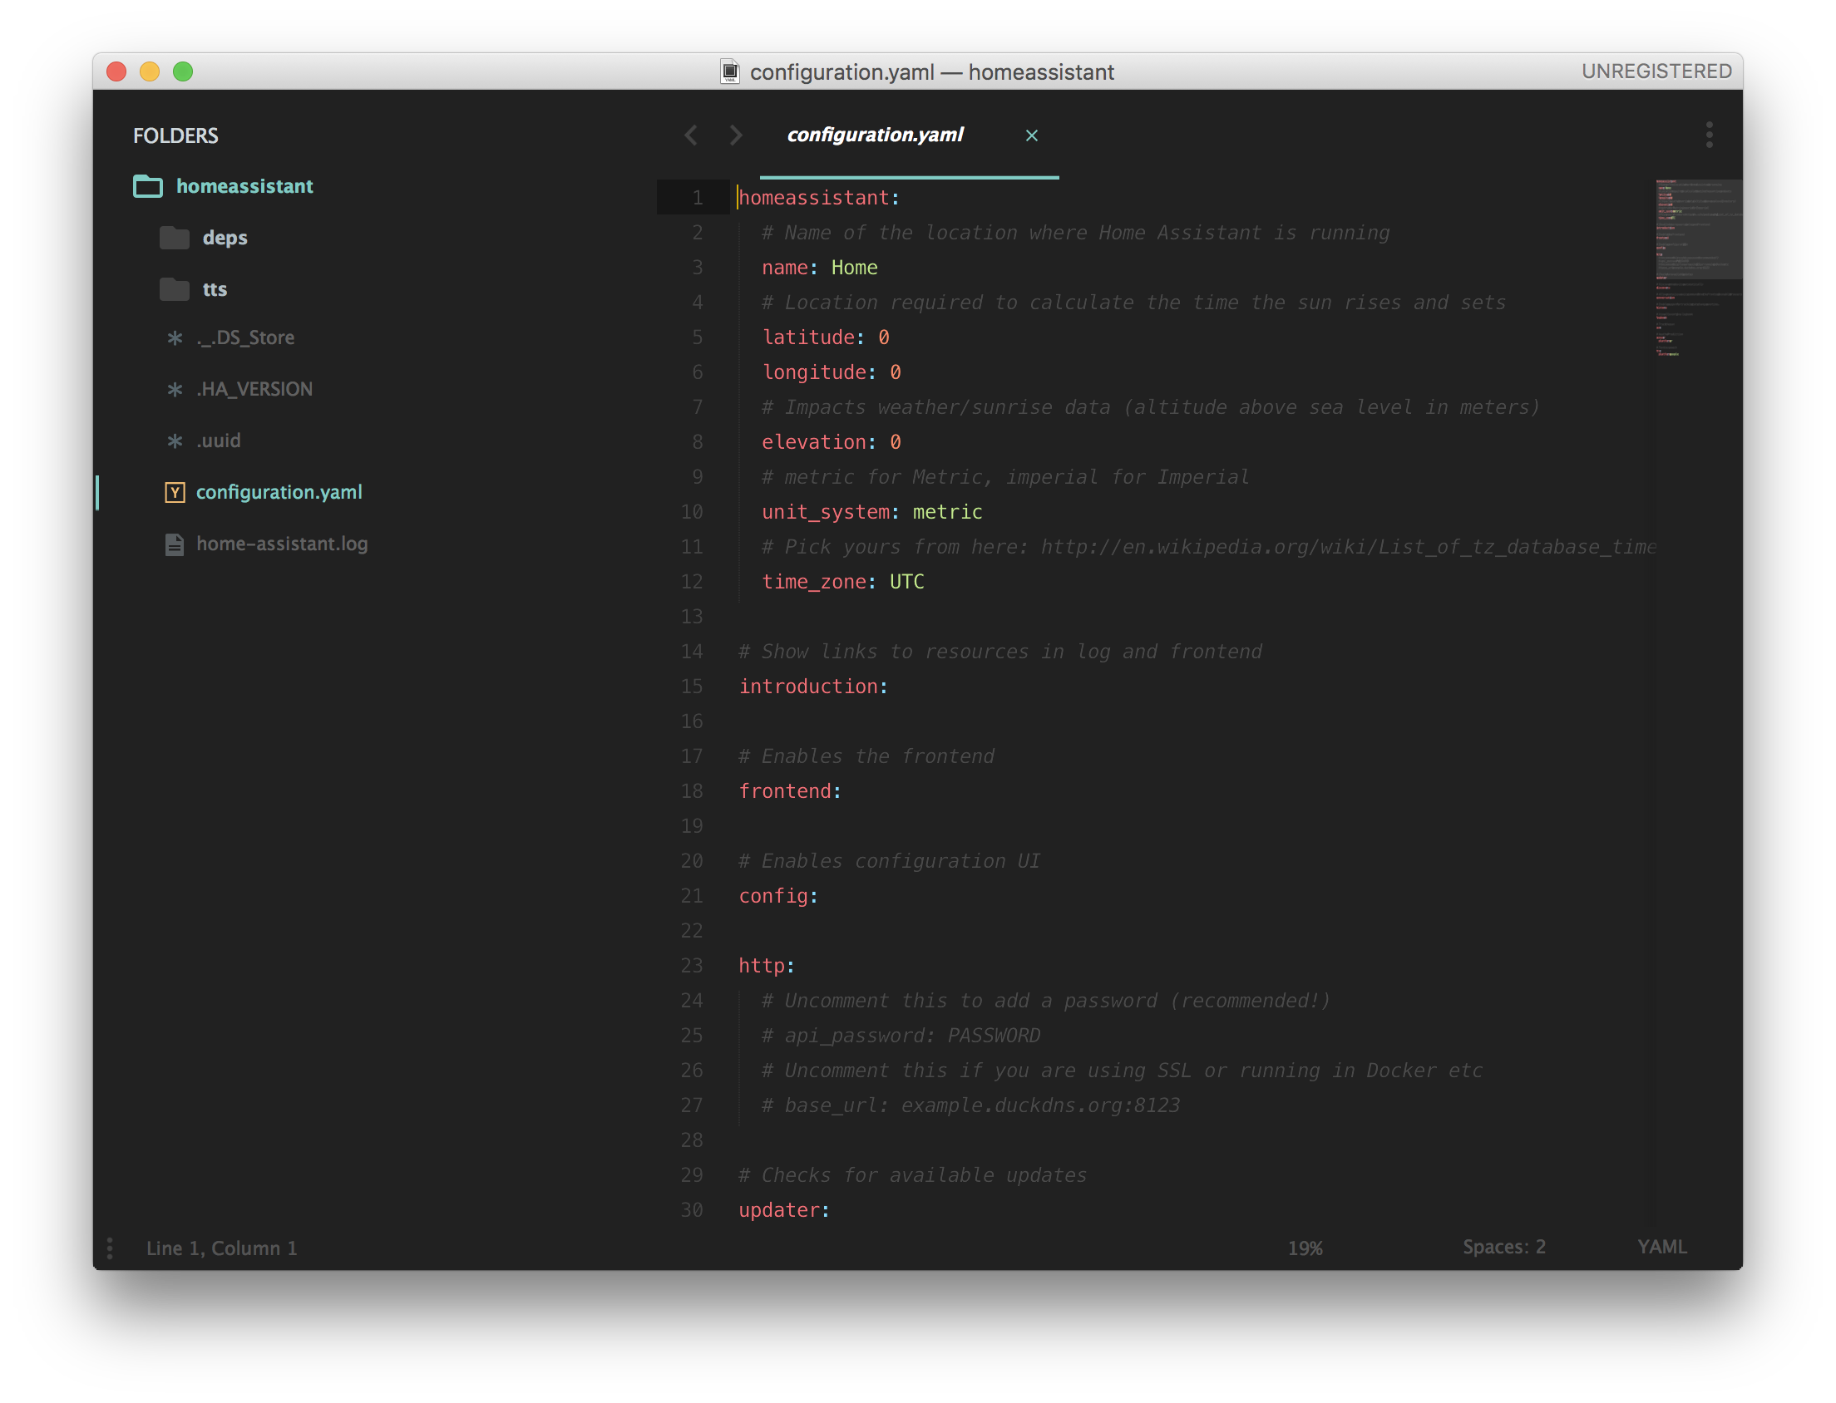
Task: Click the '# base_url: example.duckdns.org:8123' comment
Action: pos(970,1105)
